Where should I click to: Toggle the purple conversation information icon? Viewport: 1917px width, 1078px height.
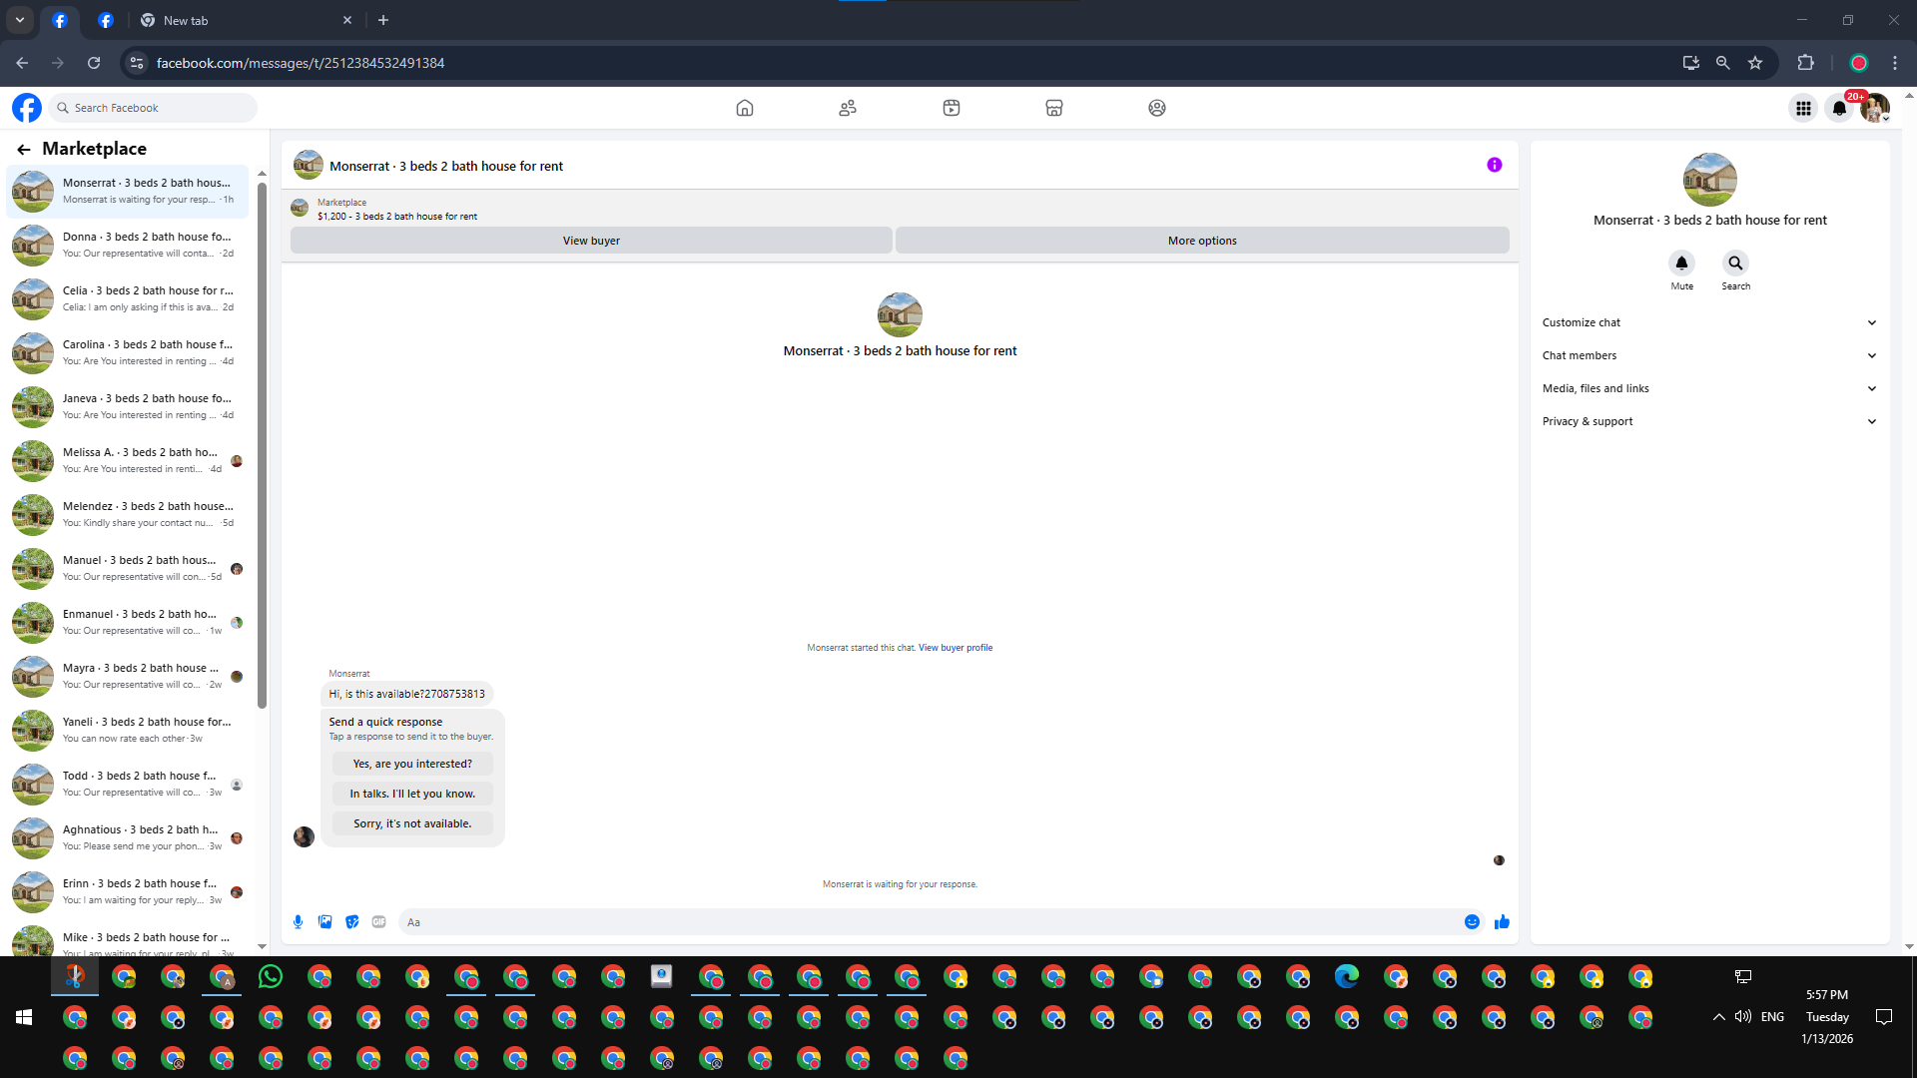pyautogui.click(x=1494, y=166)
